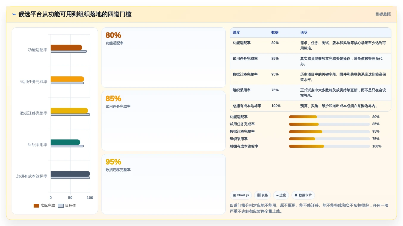Image resolution: width=403 pixels, height=226 pixels.
Task: Click the description starting 真实成员能够独立完成
Action: point(341,62)
